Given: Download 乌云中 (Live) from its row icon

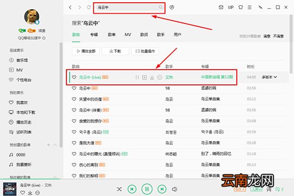Looking at the screenshot, I should coord(152,77).
